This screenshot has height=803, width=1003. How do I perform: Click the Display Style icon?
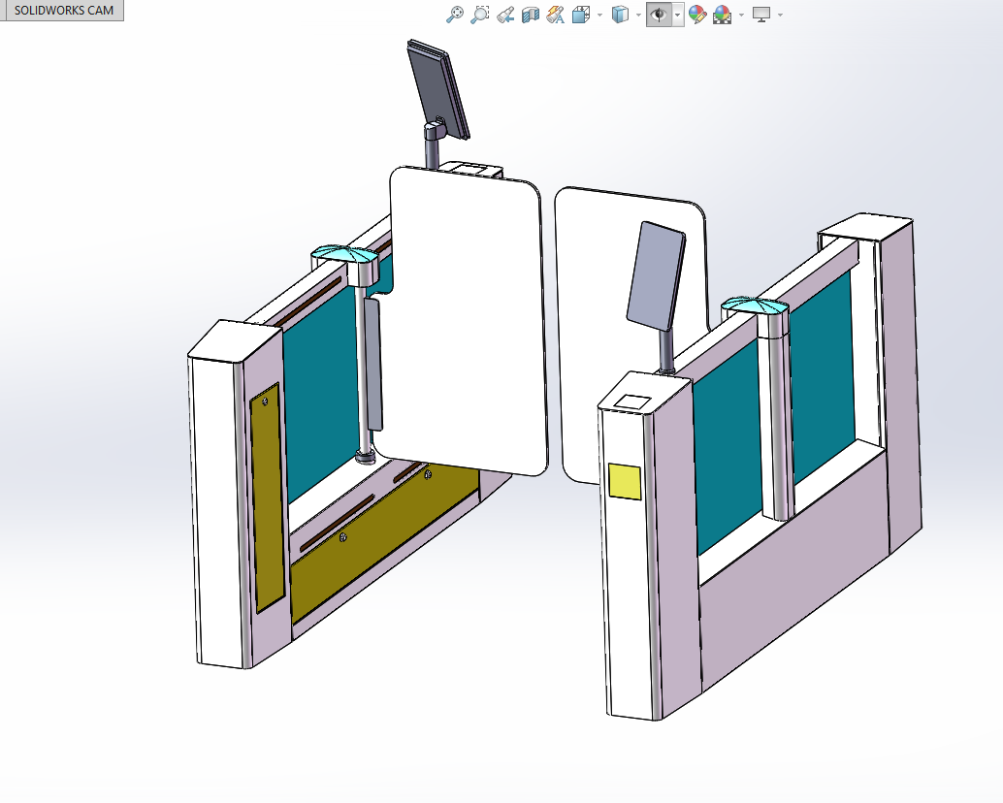[x=620, y=15]
